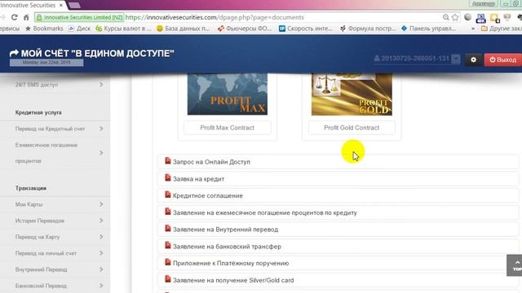Image resolution: width=522 pixels, height=293 pixels.
Task: Expand История Переводов chevron
Action: pos(101,221)
